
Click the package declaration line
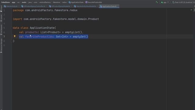click(x=45, y=10)
